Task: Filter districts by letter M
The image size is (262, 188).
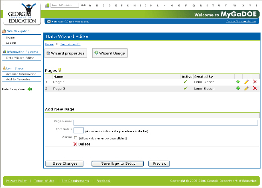Action: point(165,5)
